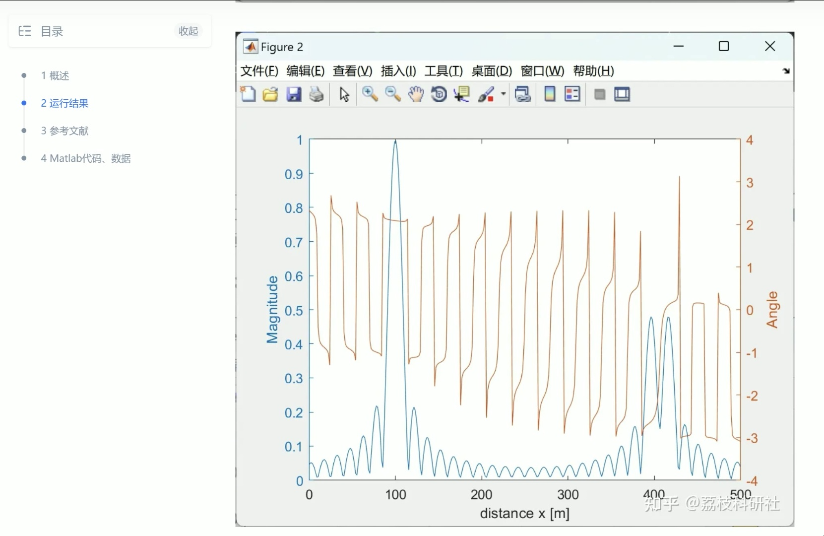Go to section 1 概述
Viewport: 824px width, 536px height.
pyautogui.click(x=55, y=75)
